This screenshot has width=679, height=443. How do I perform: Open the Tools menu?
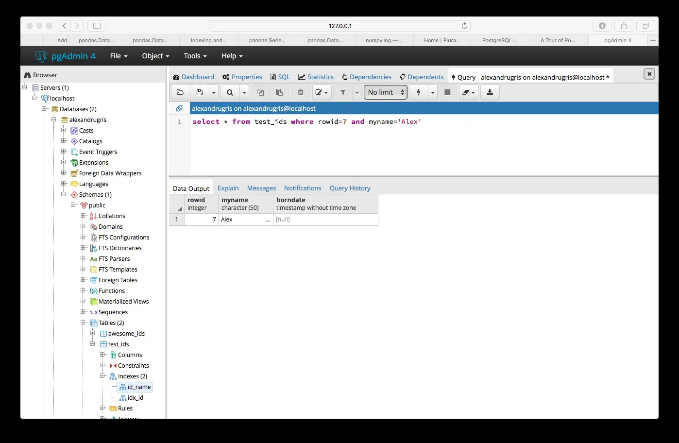[x=195, y=56]
